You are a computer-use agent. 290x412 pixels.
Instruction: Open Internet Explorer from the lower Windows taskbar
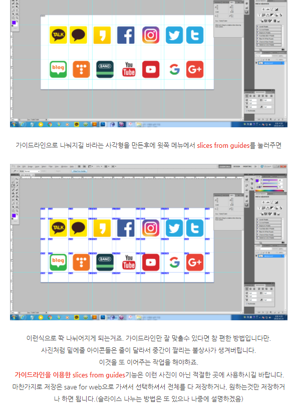[x=23, y=317]
